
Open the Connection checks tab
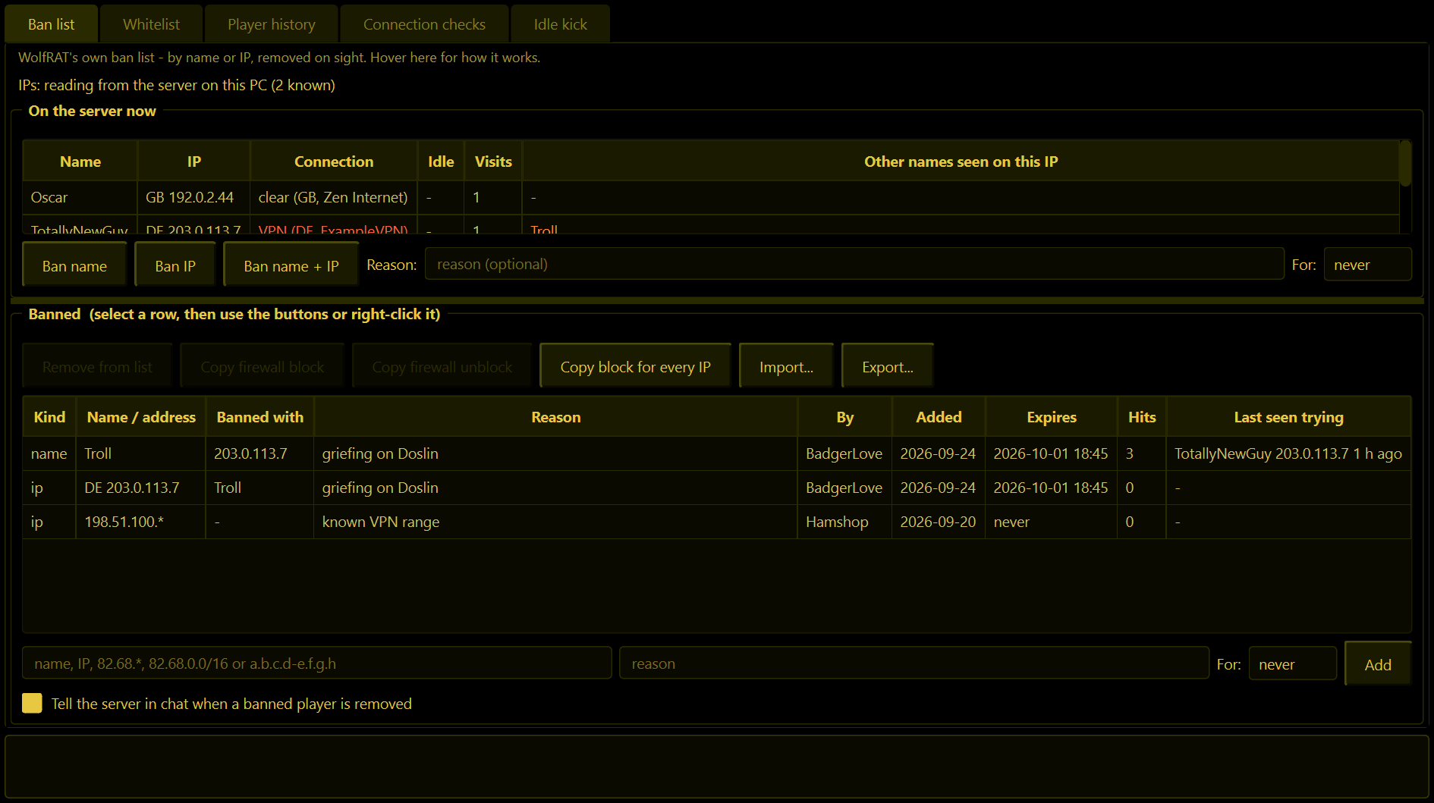click(424, 24)
